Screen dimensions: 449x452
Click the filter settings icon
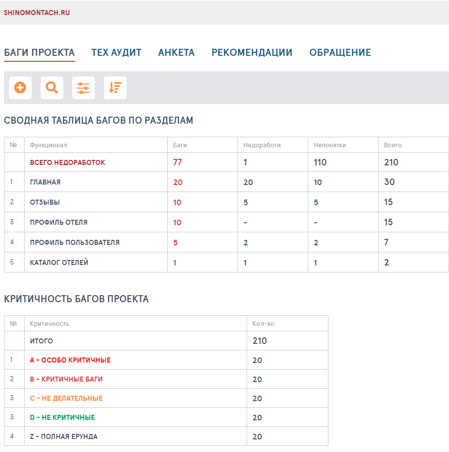click(x=83, y=87)
